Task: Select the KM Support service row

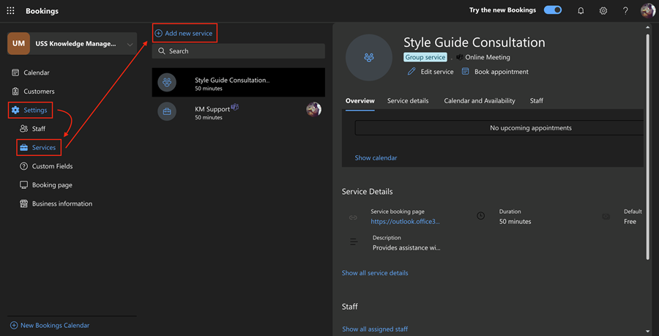Action: point(238,111)
